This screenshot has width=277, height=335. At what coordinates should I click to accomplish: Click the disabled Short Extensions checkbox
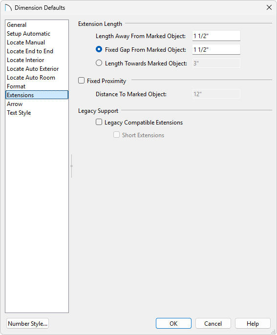116,135
